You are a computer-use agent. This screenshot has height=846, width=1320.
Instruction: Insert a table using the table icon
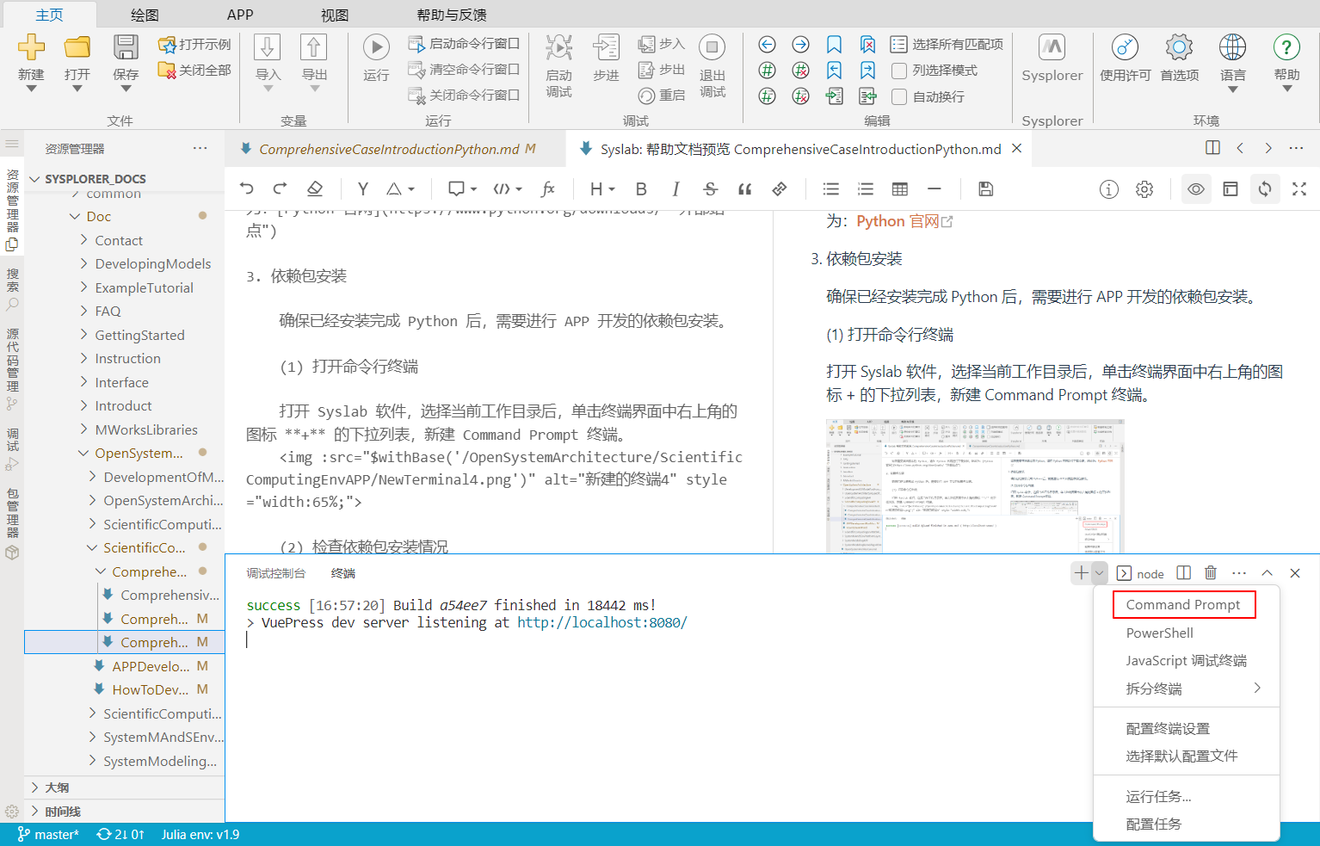point(900,189)
